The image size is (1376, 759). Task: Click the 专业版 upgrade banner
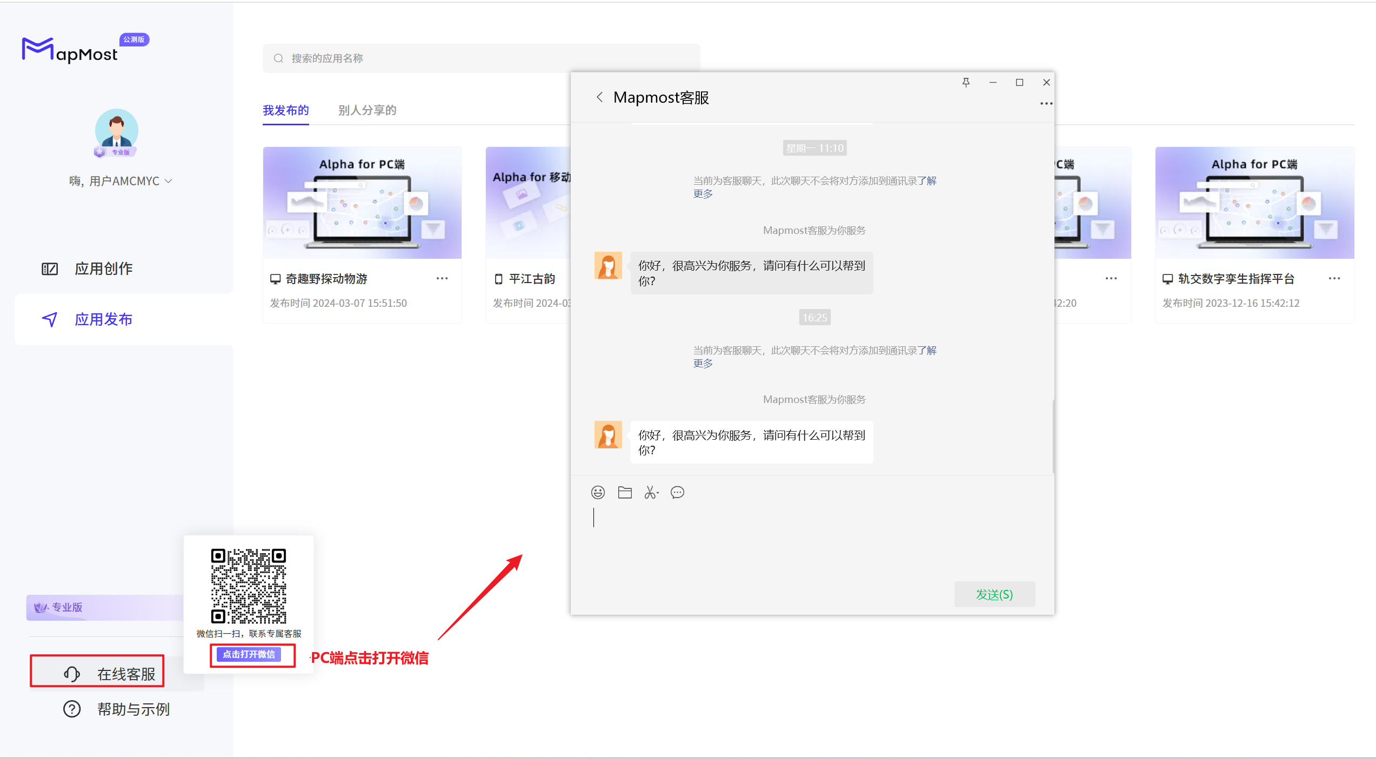point(105,607)
